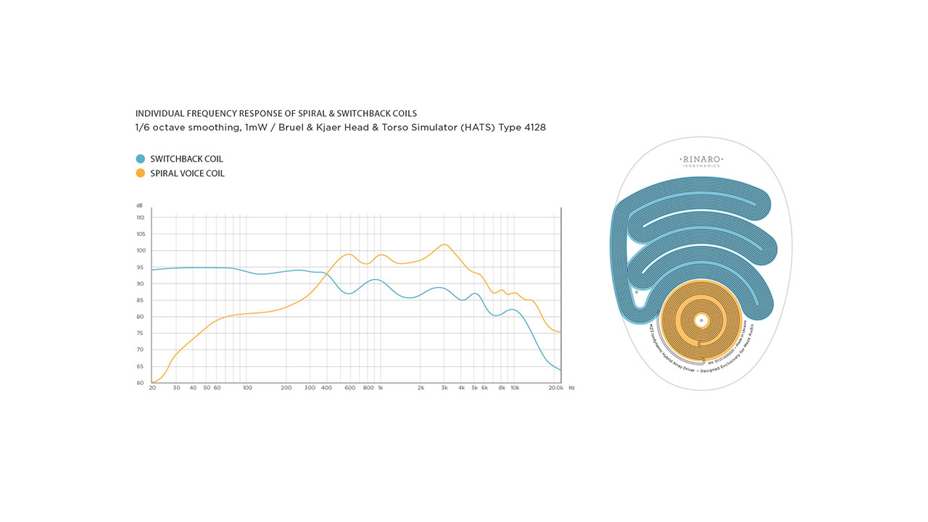
Task: Click the center of the orange spiral coil
Action: click(701, 320)
